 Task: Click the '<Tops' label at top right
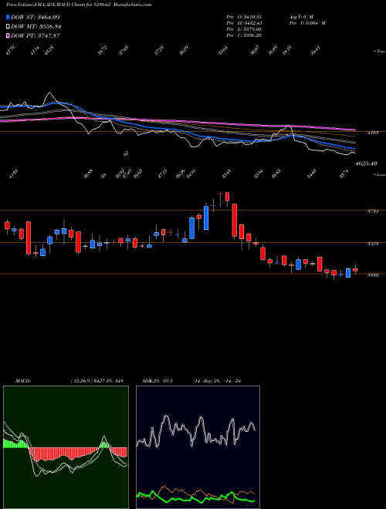378,52
